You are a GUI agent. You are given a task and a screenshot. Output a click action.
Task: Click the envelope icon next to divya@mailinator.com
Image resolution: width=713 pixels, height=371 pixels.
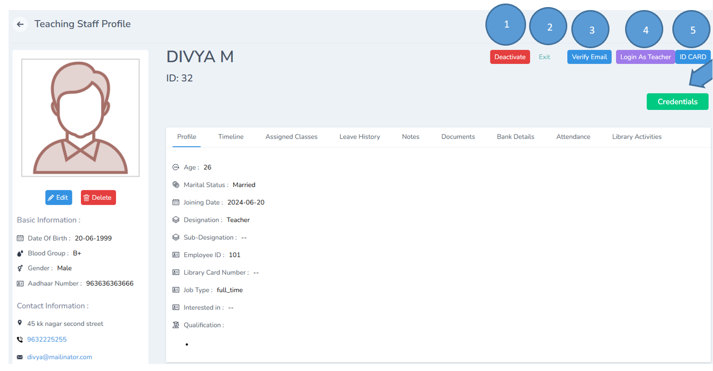click(x=19, y=357)
